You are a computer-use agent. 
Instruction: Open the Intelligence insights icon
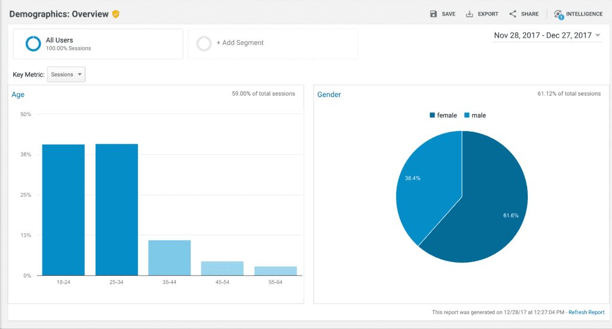558,14
